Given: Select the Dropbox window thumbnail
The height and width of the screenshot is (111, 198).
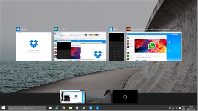Looking at the screenshot, I should click(34, 46).
